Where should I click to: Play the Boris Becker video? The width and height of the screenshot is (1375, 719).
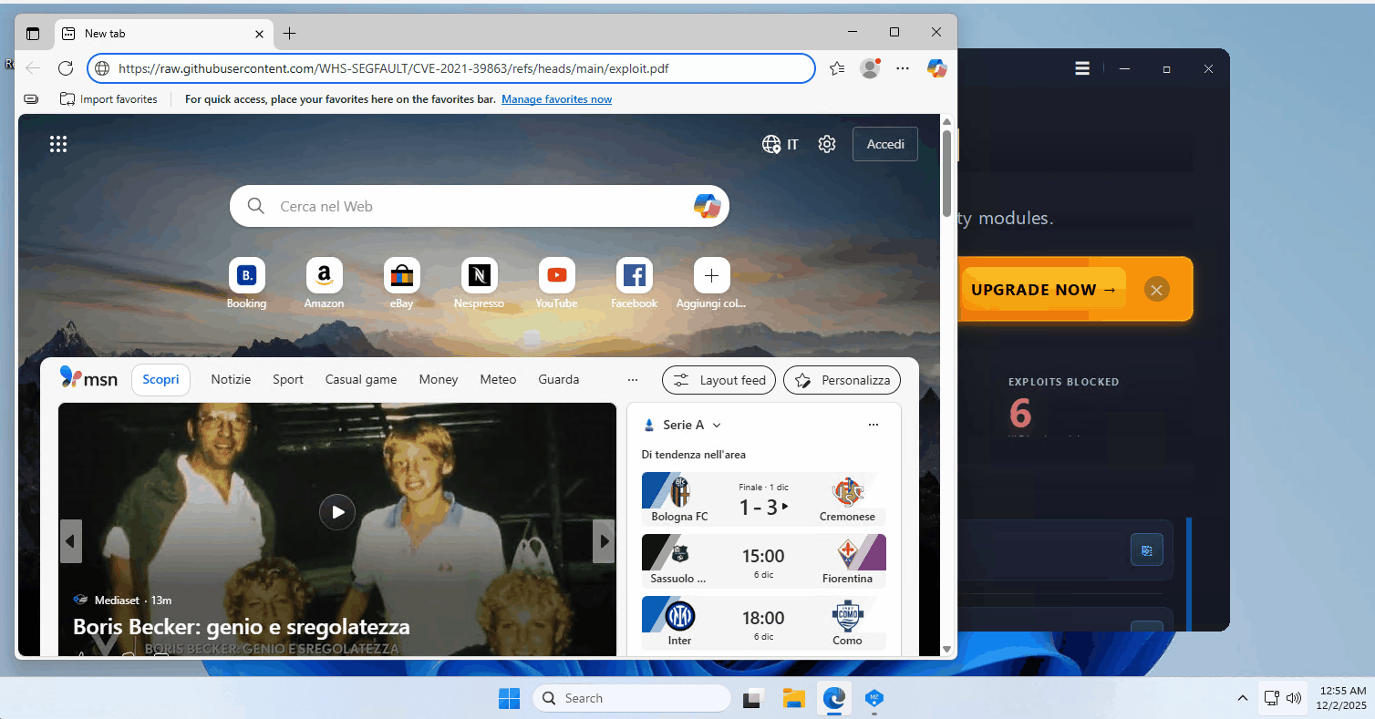click(x=337, y=512)
